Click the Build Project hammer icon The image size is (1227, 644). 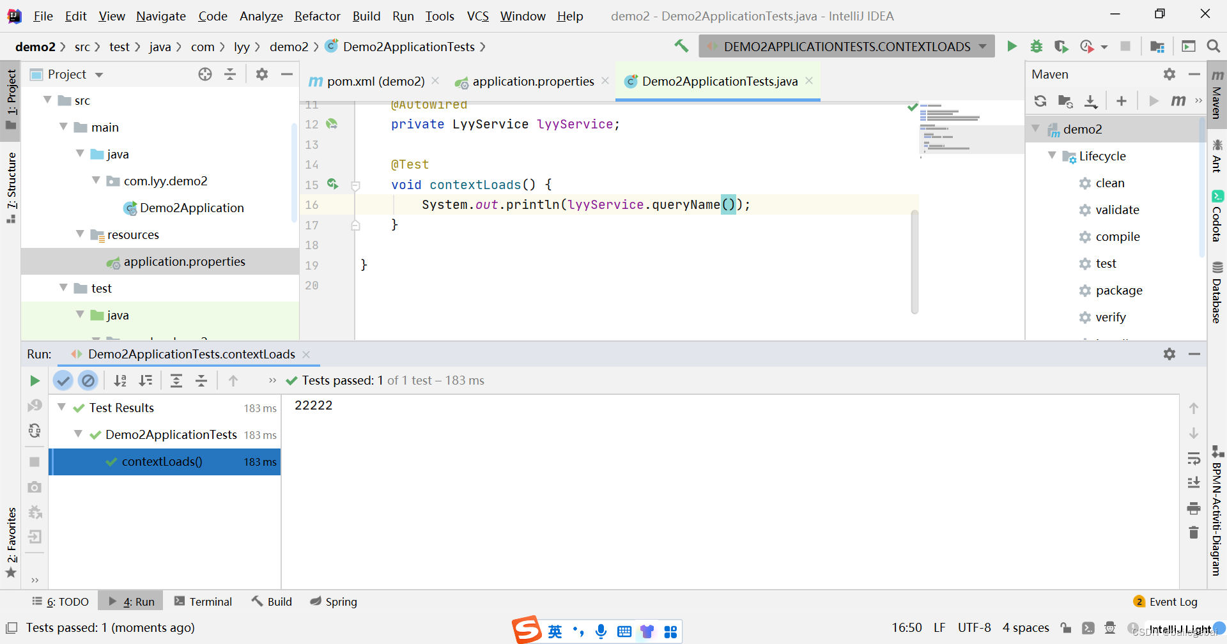click(x=681, y=46)
